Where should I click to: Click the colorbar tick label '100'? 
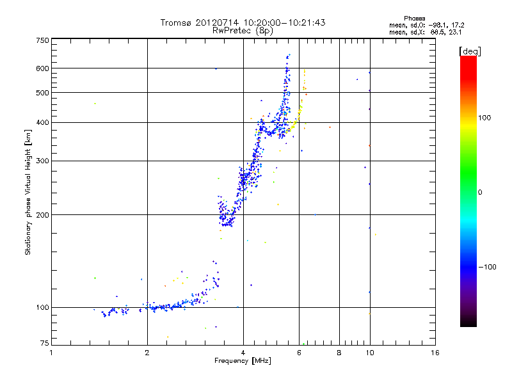click(x=484, y=118)
